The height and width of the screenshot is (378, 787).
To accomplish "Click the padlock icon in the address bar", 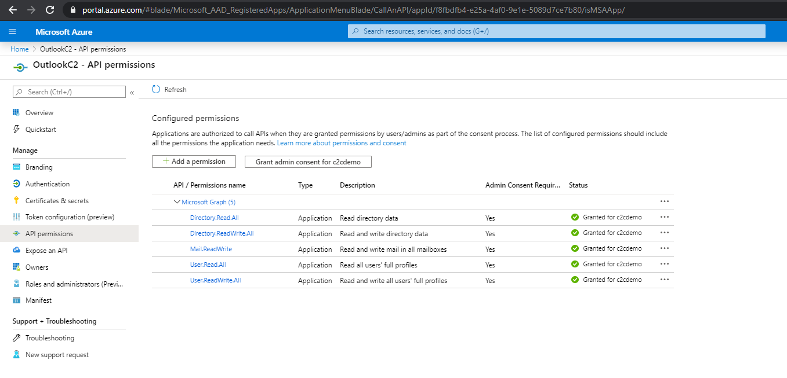I will [73, 10].
